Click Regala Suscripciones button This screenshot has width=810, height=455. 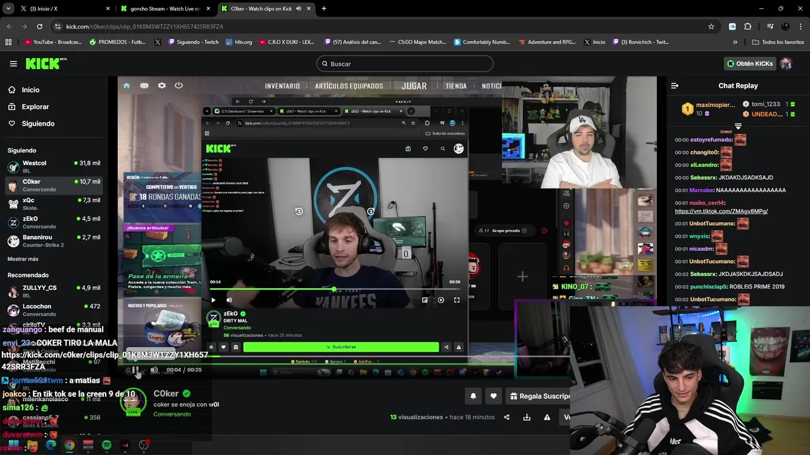[x=539, y=396]
